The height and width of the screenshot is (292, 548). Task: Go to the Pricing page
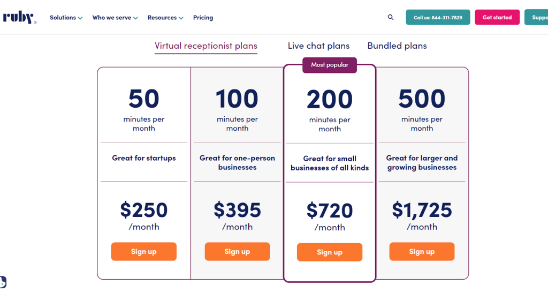[x=203, y=18]
